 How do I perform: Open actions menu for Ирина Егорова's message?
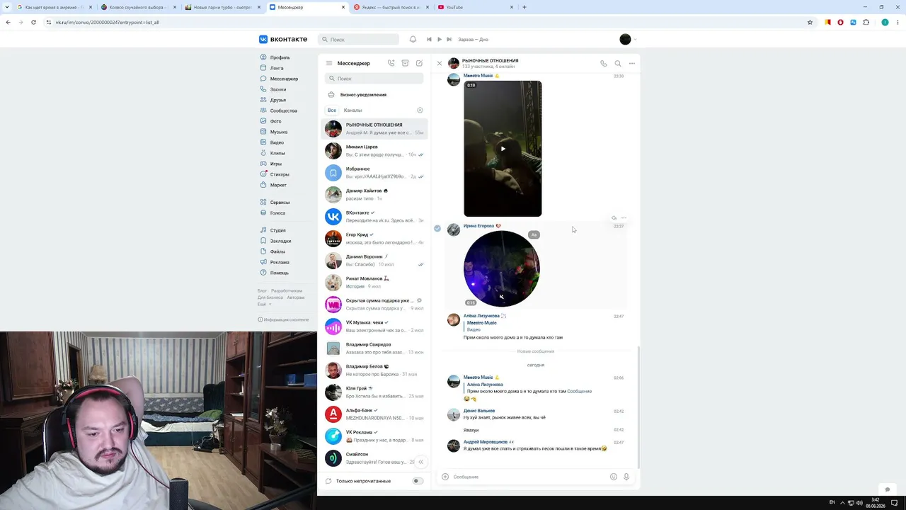coord(624,218)
